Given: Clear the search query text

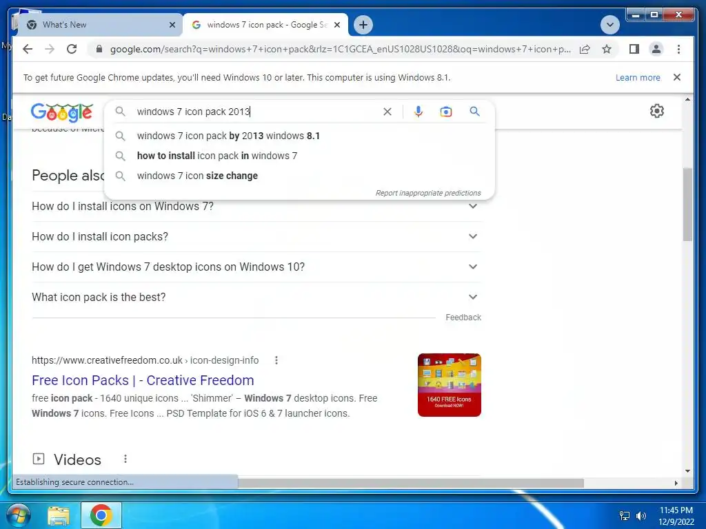Looking at the screenshot, I should [x=387, y=112].
